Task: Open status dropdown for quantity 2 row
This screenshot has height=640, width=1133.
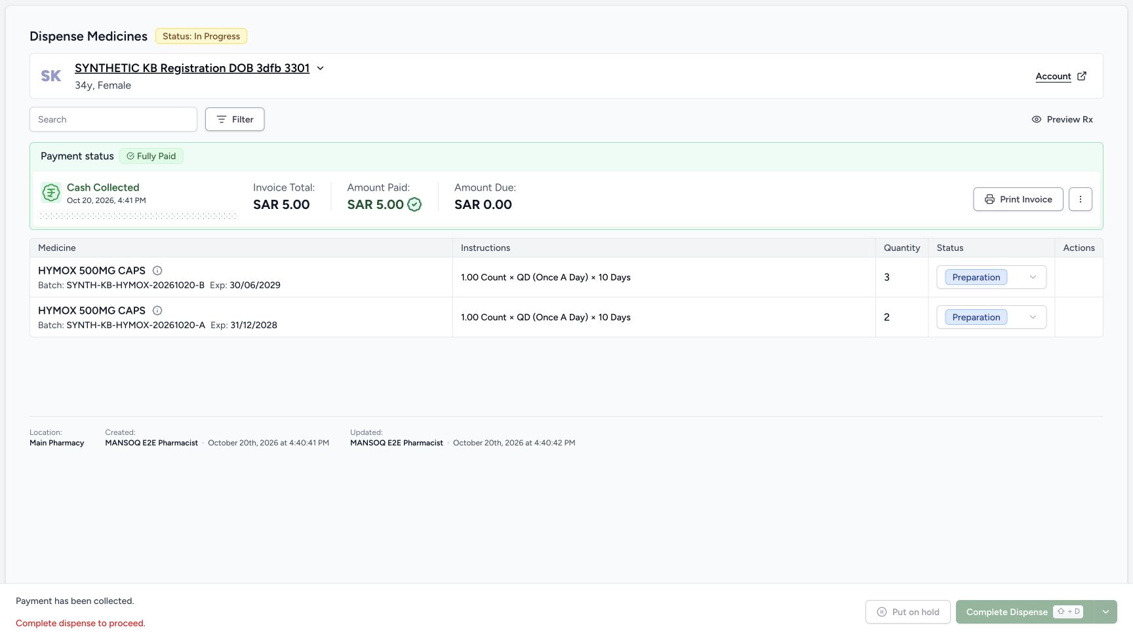Action: pyautogui.click(x=991, y=317)
